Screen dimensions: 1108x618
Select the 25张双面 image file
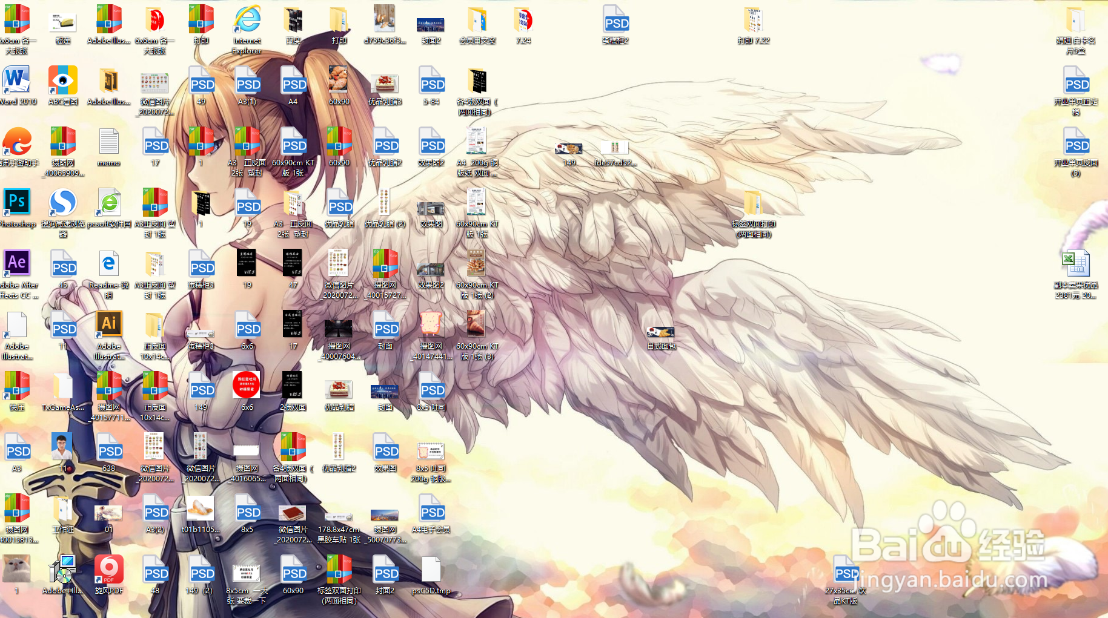(293, 392)
